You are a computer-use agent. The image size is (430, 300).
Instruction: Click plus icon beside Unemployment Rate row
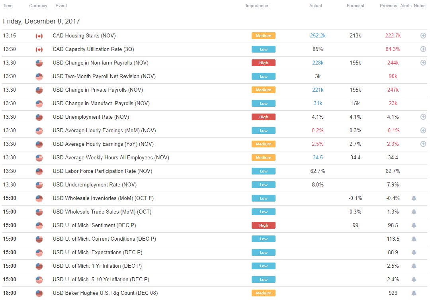point(423,117)
